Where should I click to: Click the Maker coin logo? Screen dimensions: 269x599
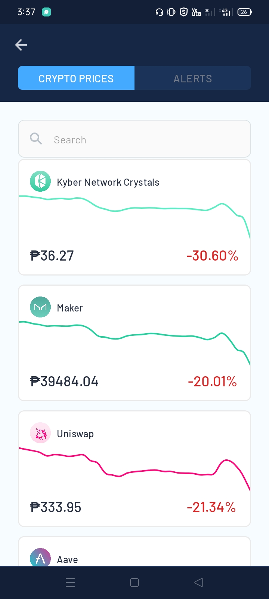coord(40,307)
